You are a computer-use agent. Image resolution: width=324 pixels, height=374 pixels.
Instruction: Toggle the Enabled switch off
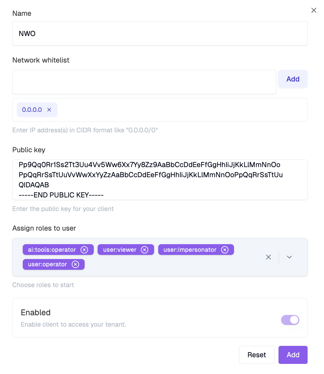point(290,320)
